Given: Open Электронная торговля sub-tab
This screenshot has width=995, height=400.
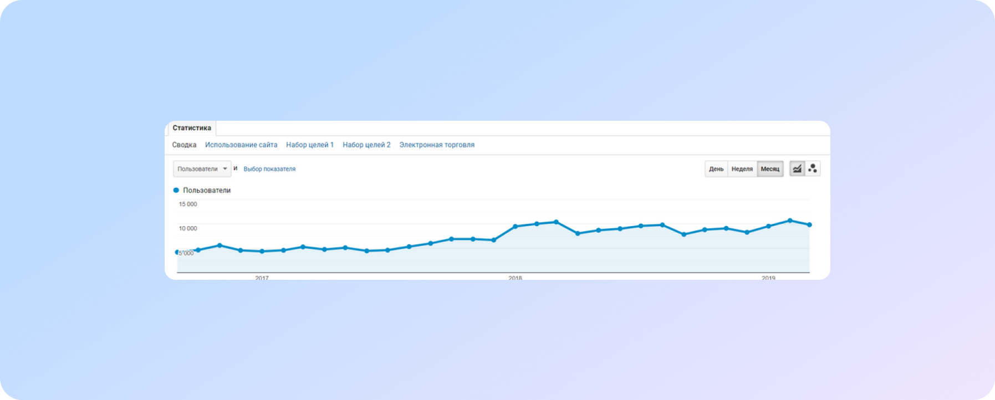Looking at the screenshot, I should click(x=437, y=145).
